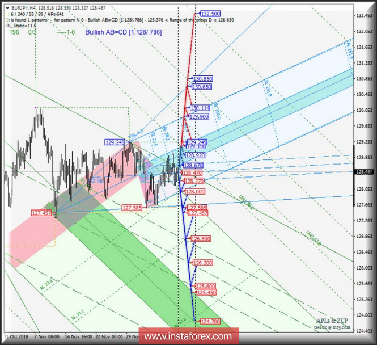Click the 129.653 price scale value
The image size is (377, 345).
click(365, 126)
